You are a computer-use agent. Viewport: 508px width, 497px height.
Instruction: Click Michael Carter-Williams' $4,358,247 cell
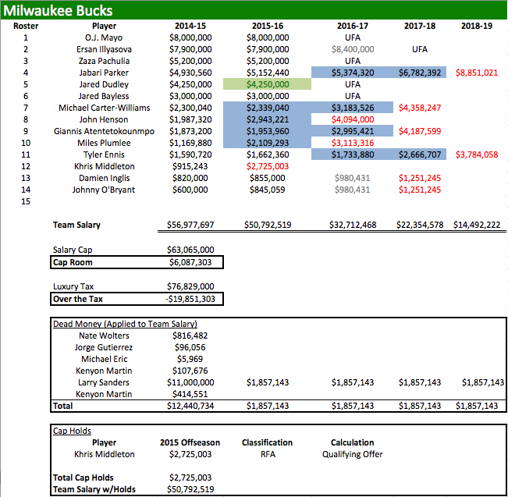(x=420, y=108)
